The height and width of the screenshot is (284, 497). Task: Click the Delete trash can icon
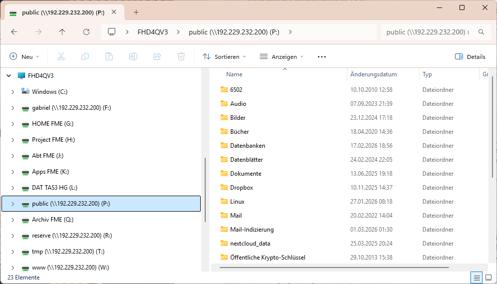coord(181,56)
